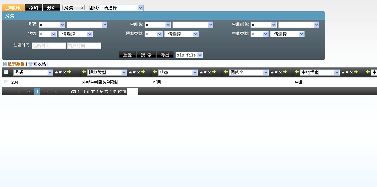Sort 号码 column ascending with up arrow
Image resolution: width=377 pixels, height=187 pixels.
[x=56, y=72]
